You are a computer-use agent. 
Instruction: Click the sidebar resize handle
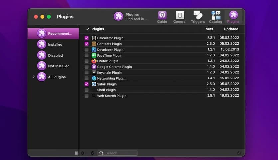pyautogui.click(x=76, y=153)
